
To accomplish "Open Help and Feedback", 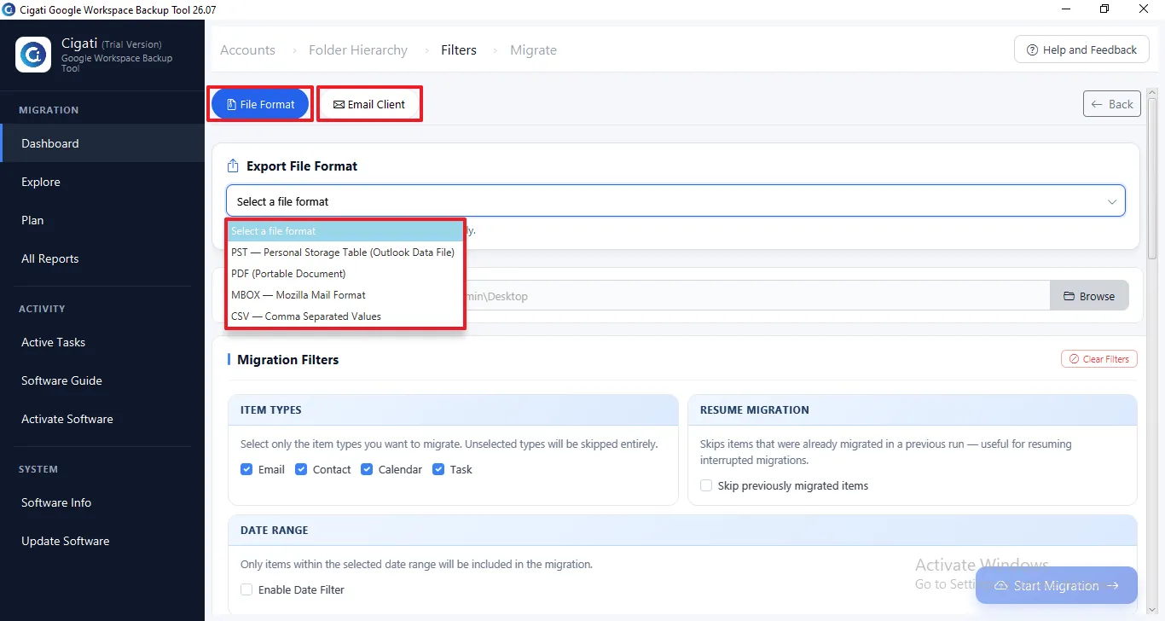I will 1081,49.
